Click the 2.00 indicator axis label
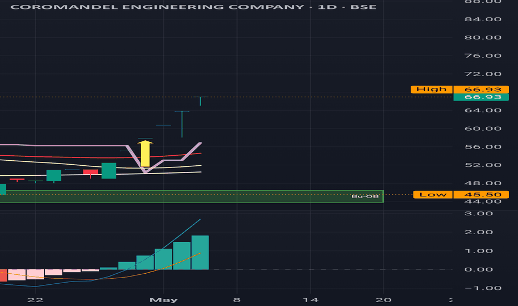 click(479, 232)
